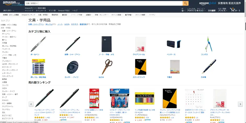Select the compass コンパス category image
246x123 pixels.
(x=209, y=44)
